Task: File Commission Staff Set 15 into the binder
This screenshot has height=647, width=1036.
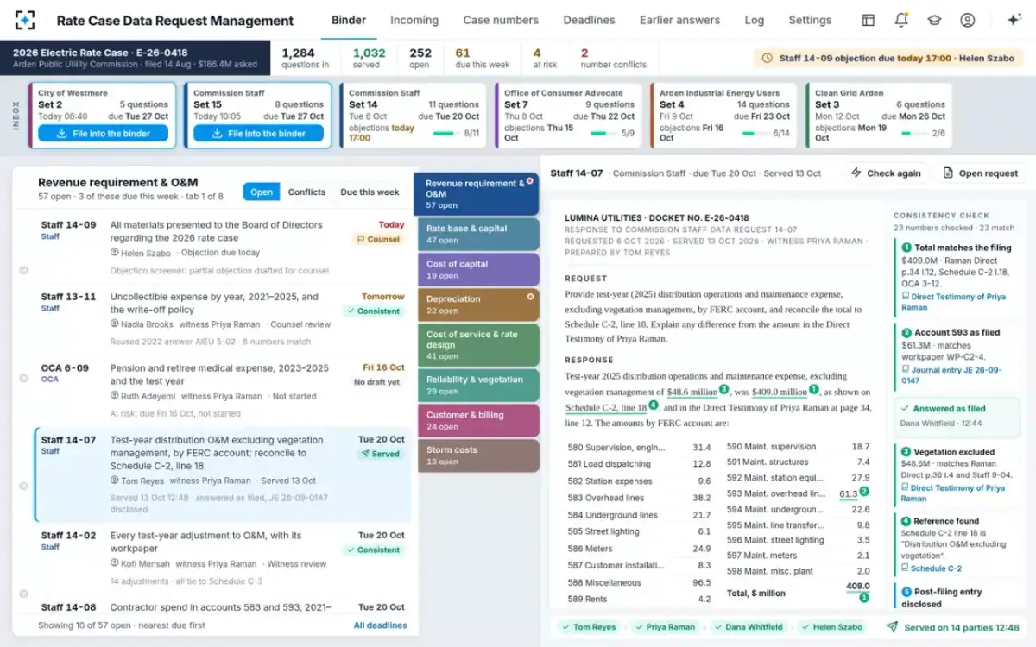Action: click(x=258, y=134)
